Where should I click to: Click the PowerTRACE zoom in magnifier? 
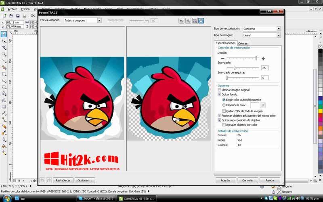[181, 21]
